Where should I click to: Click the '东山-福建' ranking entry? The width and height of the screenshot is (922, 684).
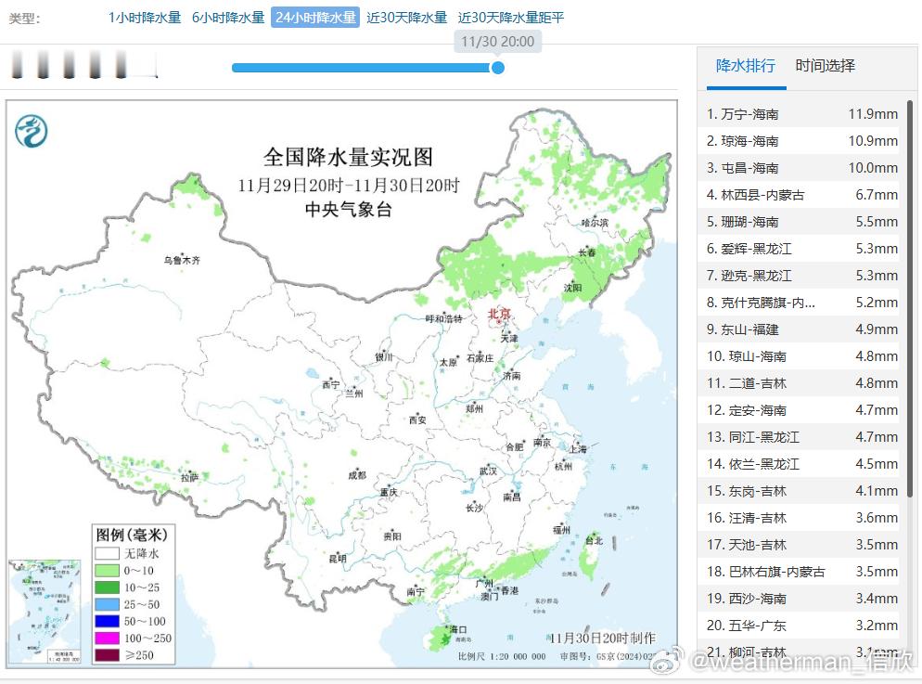[x=800, y=329]
